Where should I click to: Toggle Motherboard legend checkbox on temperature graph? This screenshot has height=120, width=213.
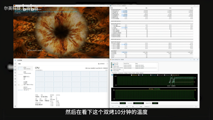point(131,75)
